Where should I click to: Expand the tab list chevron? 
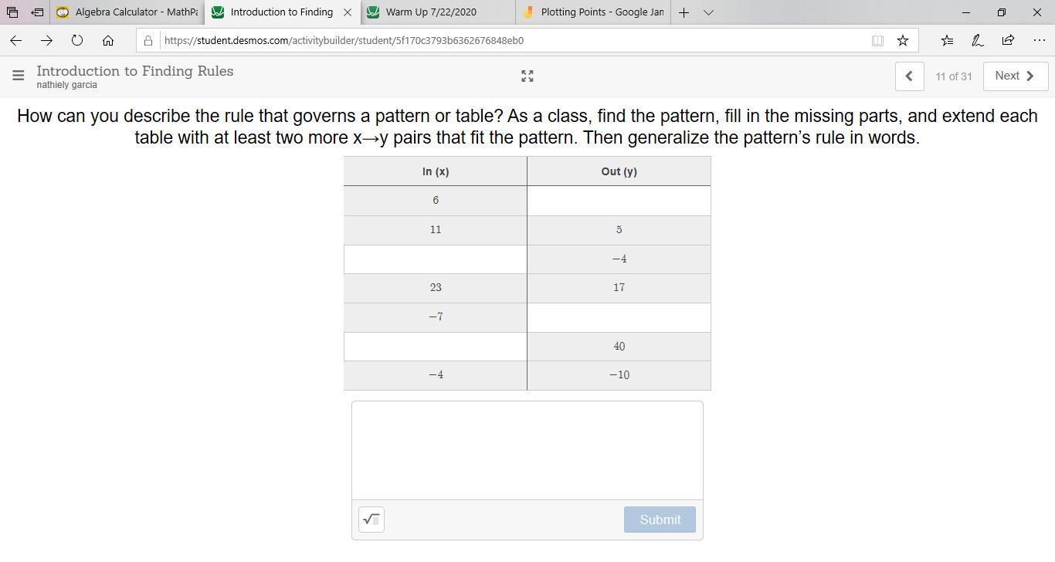pyautogui.click(x=708, y=12)
